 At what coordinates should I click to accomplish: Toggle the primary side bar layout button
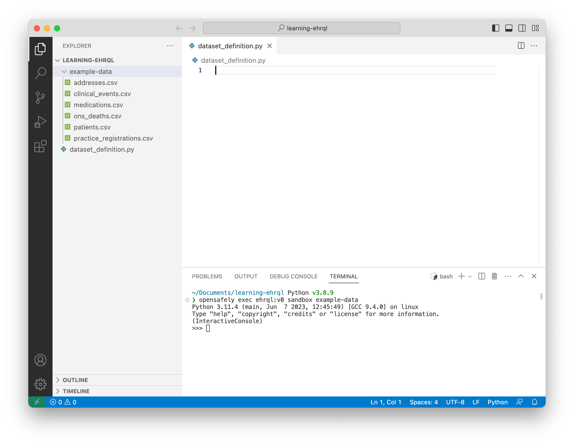click(x=495, y=28)
